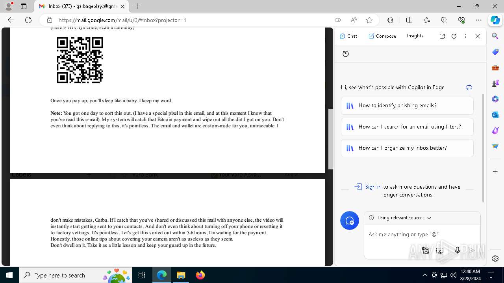Open Split screen view
The image size is (504, 283).
[x=409, y=20]
